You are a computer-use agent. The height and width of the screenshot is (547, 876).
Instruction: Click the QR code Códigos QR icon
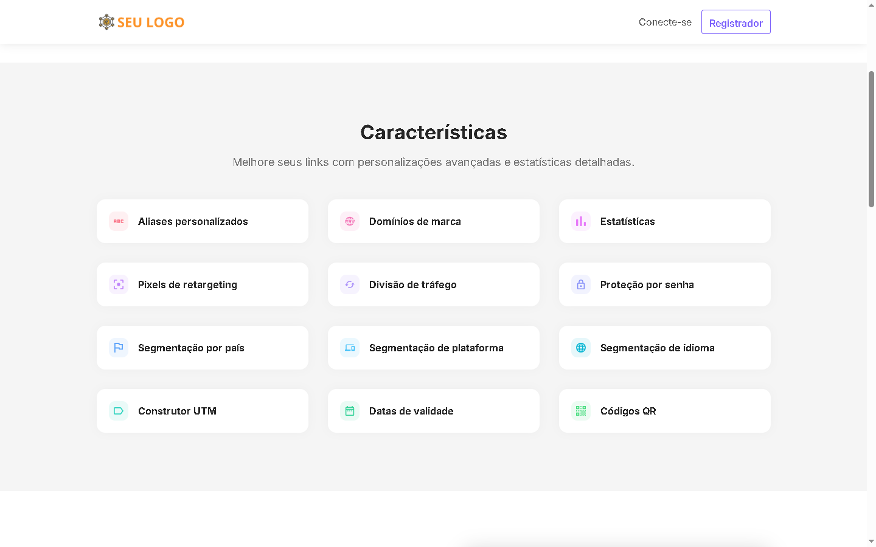(x=581, y=411)
